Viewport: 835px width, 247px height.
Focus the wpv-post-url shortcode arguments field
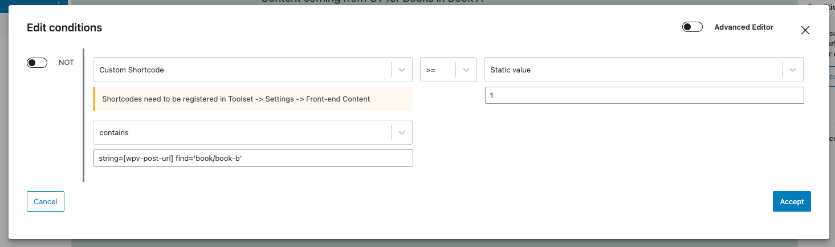pyautogui.click(x=253, y=158)
